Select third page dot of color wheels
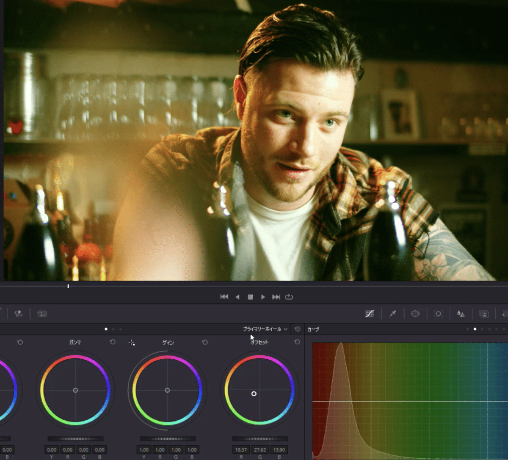Viewport: 508px width, 460px height. coord(120,329)
